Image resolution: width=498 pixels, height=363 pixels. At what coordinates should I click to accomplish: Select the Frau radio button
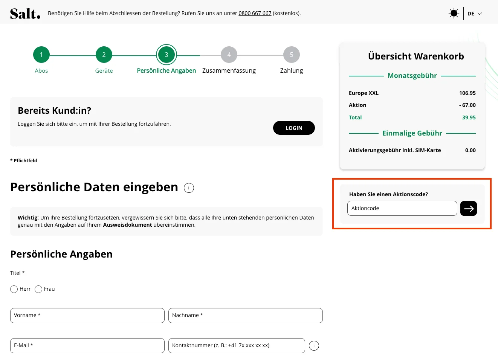tap(38, 289)
